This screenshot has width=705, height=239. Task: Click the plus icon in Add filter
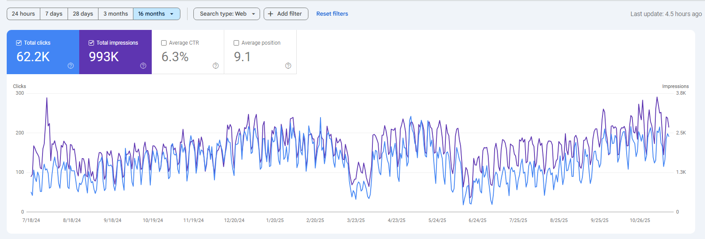(270, 14)
